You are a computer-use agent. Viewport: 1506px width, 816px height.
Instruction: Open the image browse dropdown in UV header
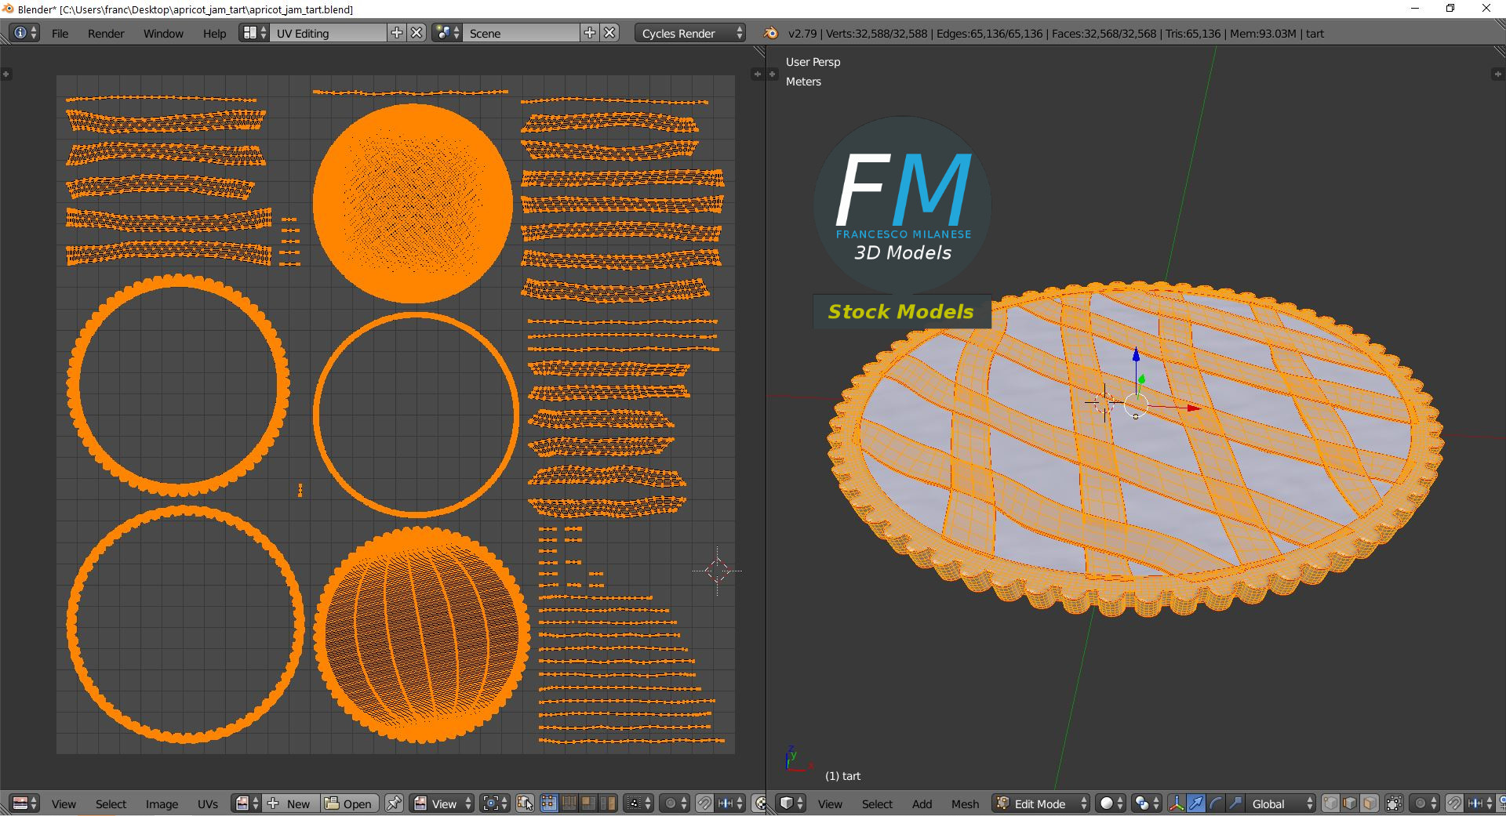click(246, 803)
